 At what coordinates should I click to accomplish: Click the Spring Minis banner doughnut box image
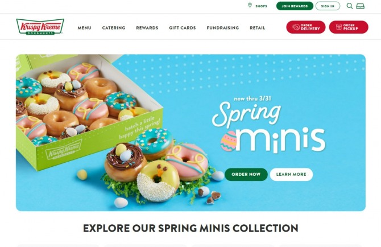(x=89, y=112)
